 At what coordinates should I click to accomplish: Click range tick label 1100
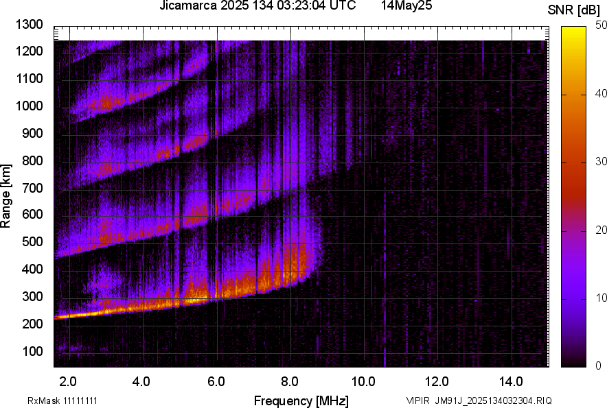(x=30, y=78)
